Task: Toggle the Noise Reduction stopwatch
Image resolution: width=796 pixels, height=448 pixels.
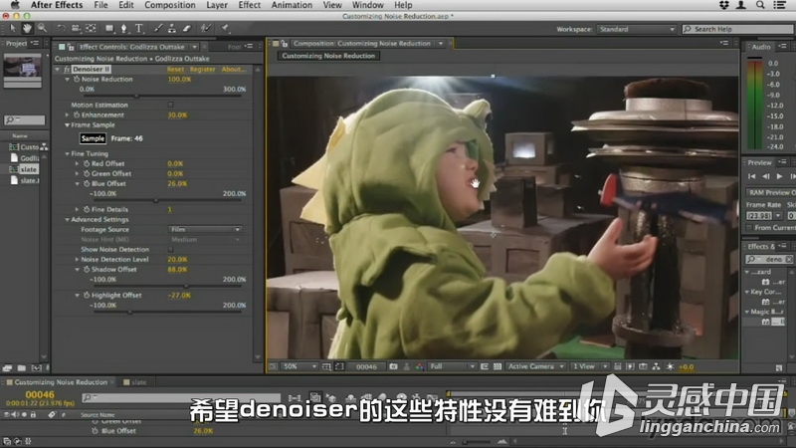Action: pos(77,80)
